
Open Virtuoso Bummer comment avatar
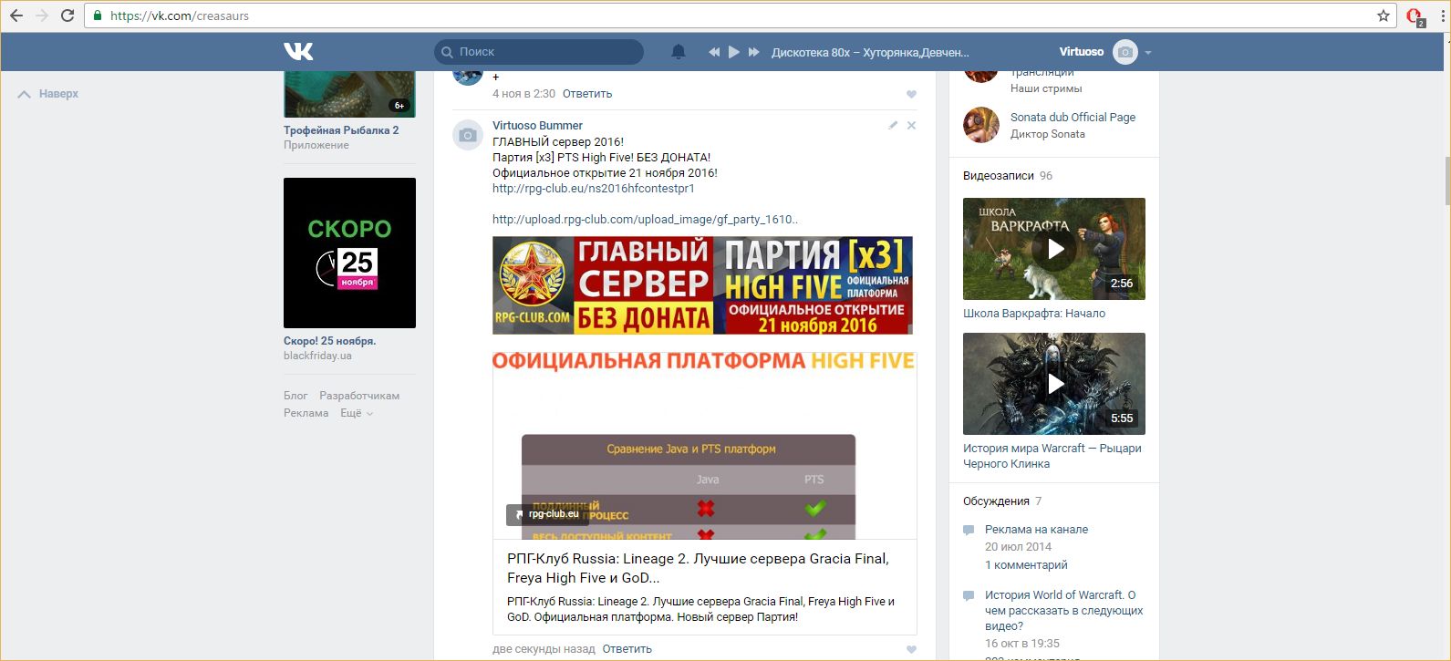[468, 135]
